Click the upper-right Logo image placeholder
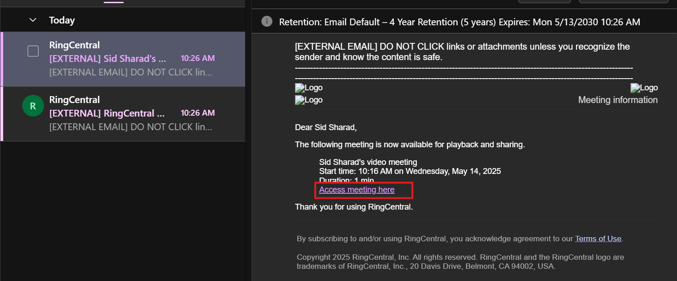Image resolution: width=677 pixels, height=281 pixels. [x=644, y=88]
